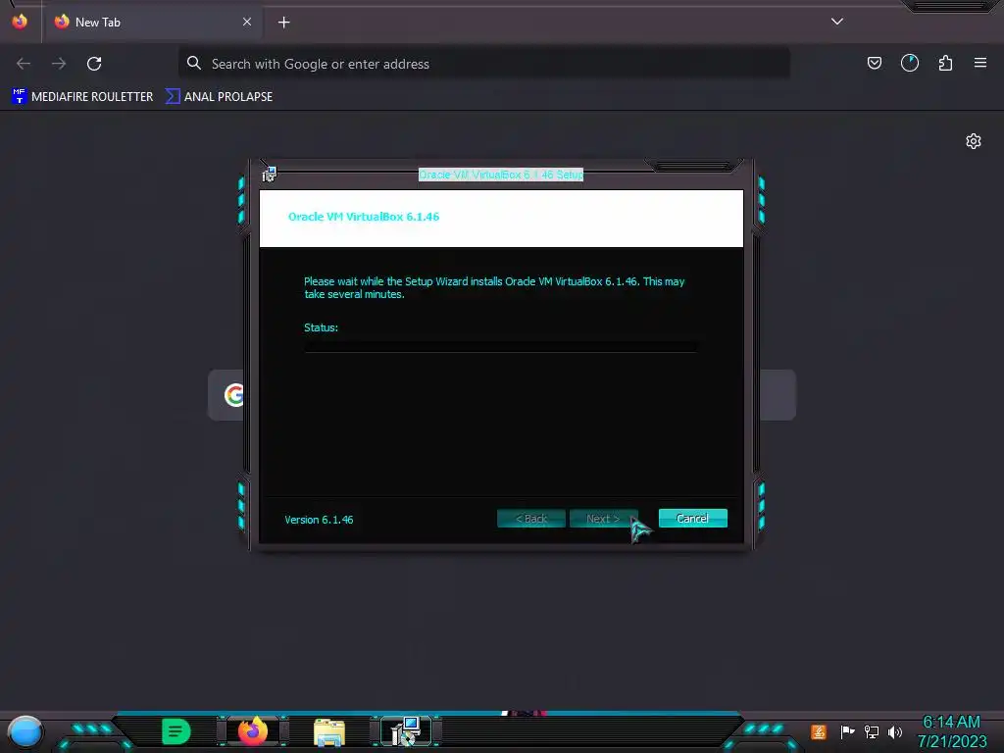Click the Oracle VM VirtualBox 6.1.46 Setup title
1004x753 pixels.
pyautogui.click(x=501, y=175)
